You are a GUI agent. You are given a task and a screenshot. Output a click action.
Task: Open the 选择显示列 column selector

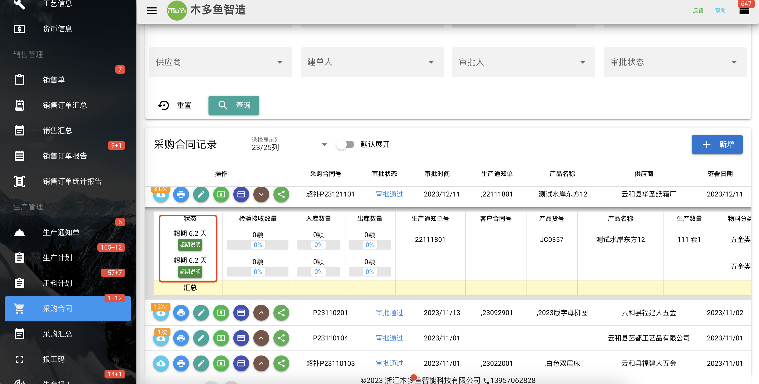(289, 144)
